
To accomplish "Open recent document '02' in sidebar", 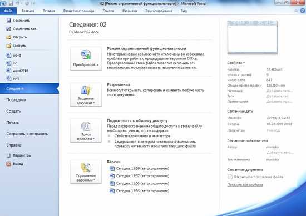I will [x=12, y=63].
